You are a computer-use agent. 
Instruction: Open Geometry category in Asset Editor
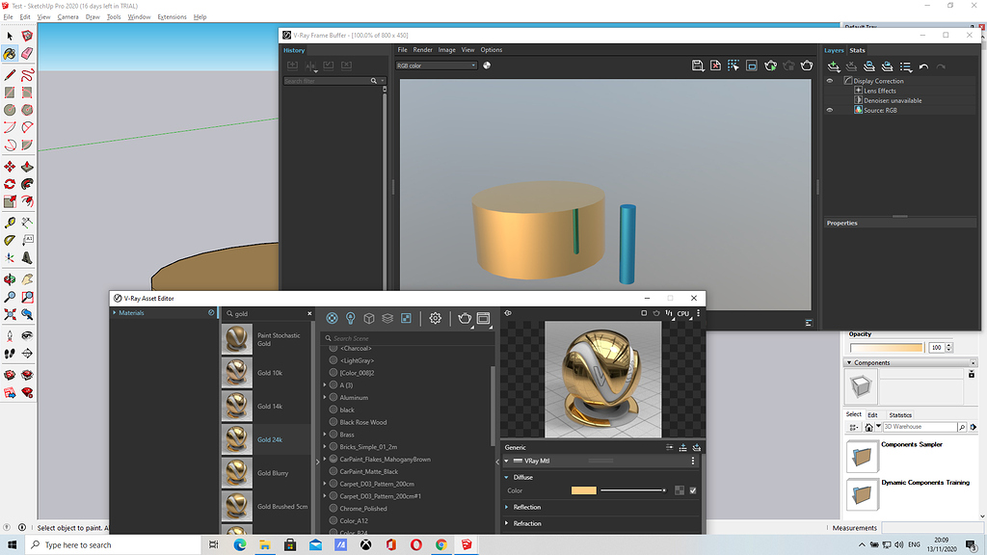click(x=369, y=318)
